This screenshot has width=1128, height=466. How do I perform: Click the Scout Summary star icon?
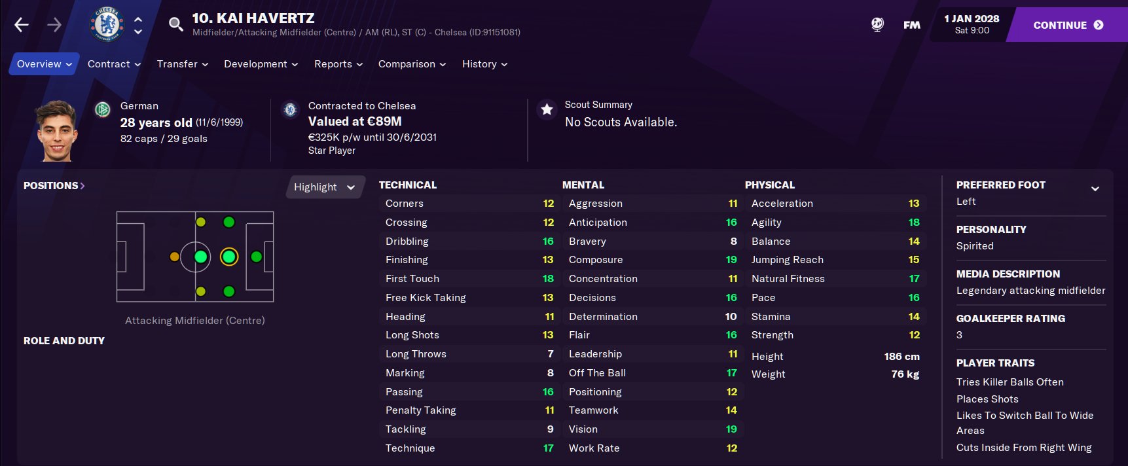[547, 109]
